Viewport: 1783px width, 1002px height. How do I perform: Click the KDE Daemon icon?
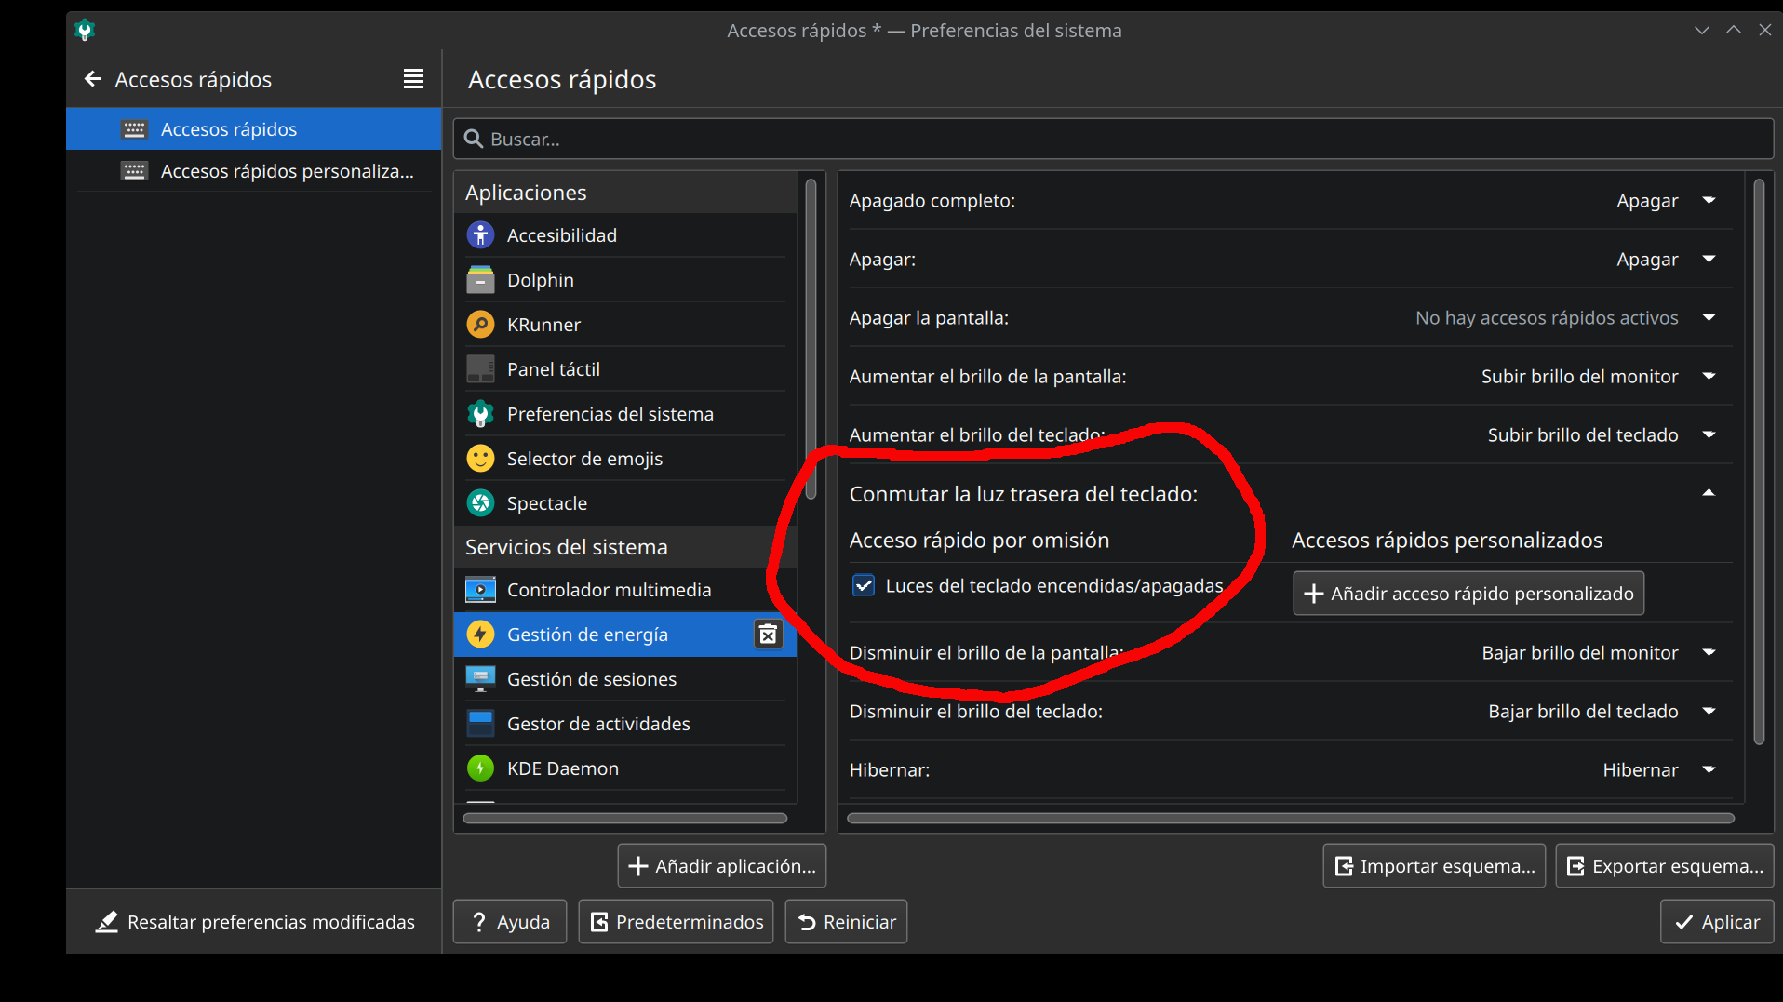click(480, 768)
